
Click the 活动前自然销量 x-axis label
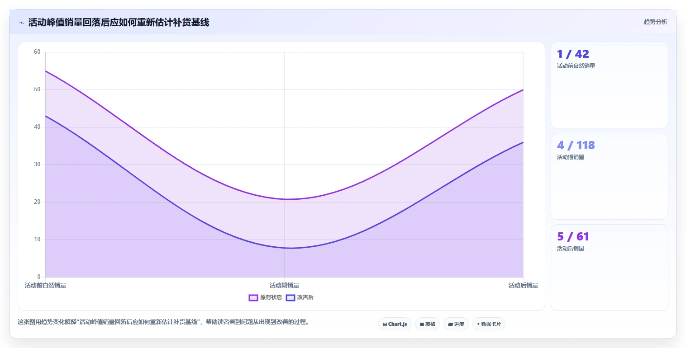45,286
